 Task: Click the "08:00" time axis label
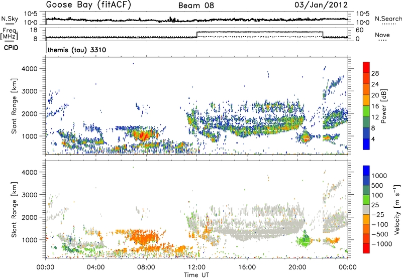pos(146,267)
